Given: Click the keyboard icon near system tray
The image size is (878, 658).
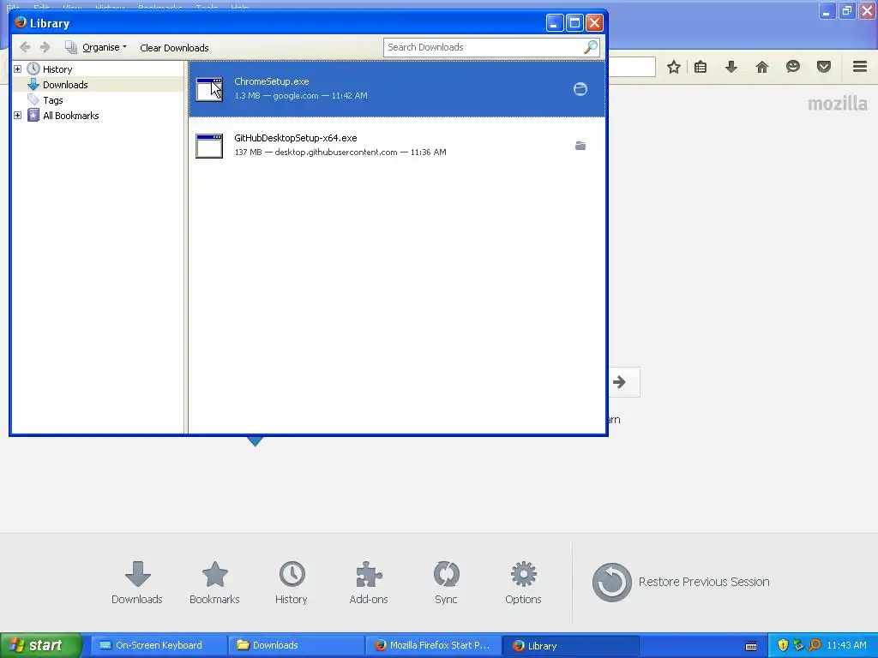Looking at the screenshot, I should click(x=751, y=646).
